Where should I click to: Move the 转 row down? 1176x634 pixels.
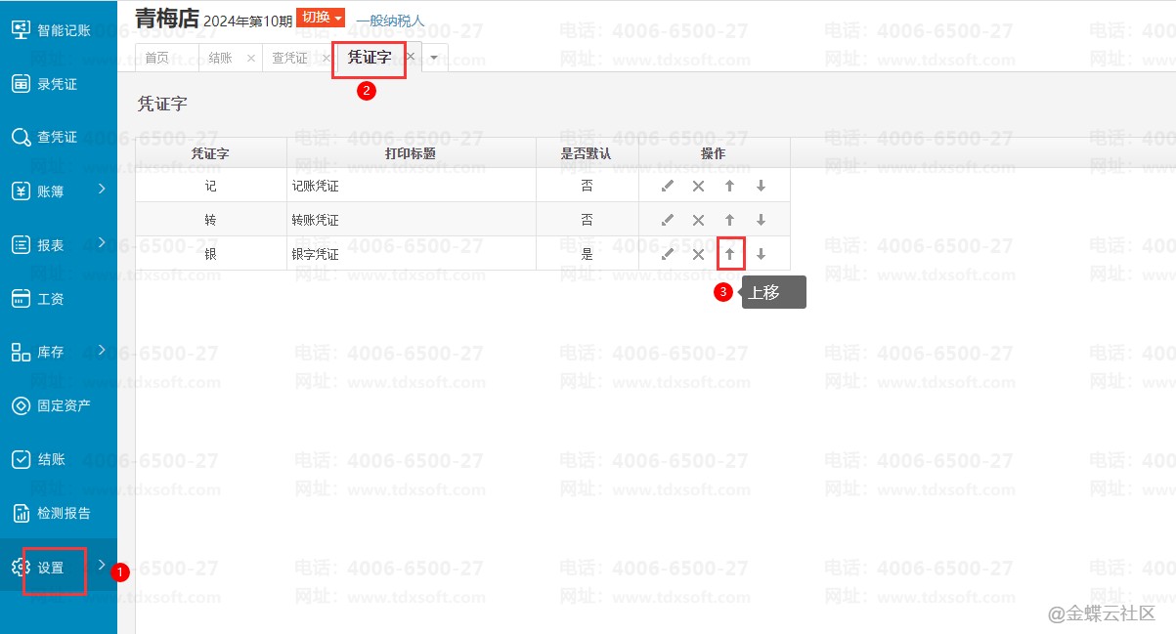pyautogui.click(x=761, y=220)
